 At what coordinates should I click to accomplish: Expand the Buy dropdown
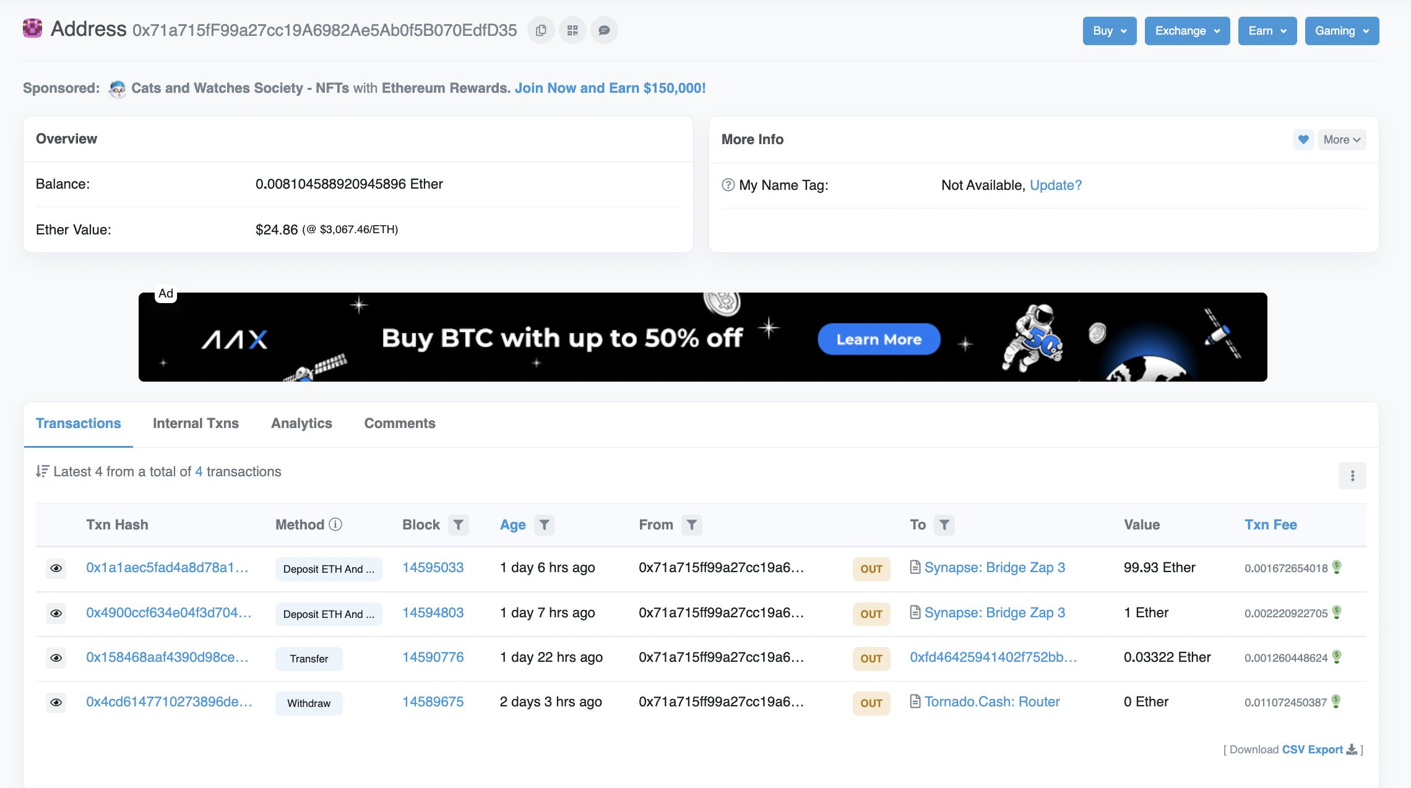pos(1110,31)
